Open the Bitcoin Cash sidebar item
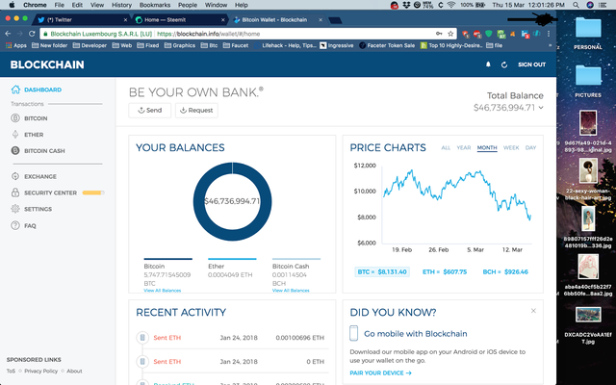This screenshot has height=385, width=616. point(38,150)
